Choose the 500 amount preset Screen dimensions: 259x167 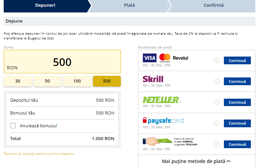click(x=107, y=81)
